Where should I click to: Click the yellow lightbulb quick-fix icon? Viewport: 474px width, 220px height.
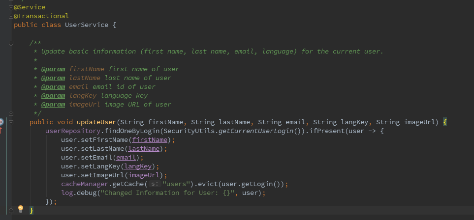pyautogui.click(x=21, y=209)
